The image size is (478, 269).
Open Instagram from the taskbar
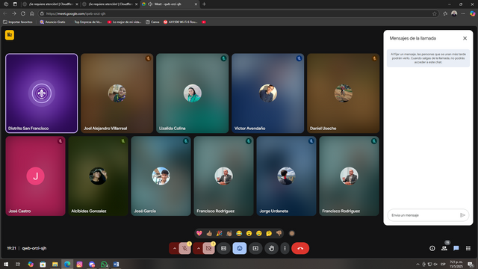(80, 264)
